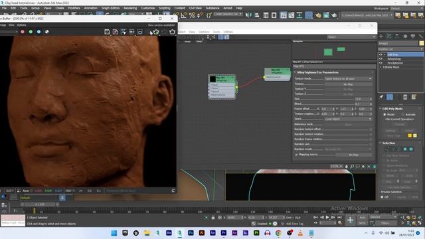The width and height of the screenshot is (425, 239).
Task: Open Photoshop from the Windows taskbar
Action: click(x=191, y=233)
